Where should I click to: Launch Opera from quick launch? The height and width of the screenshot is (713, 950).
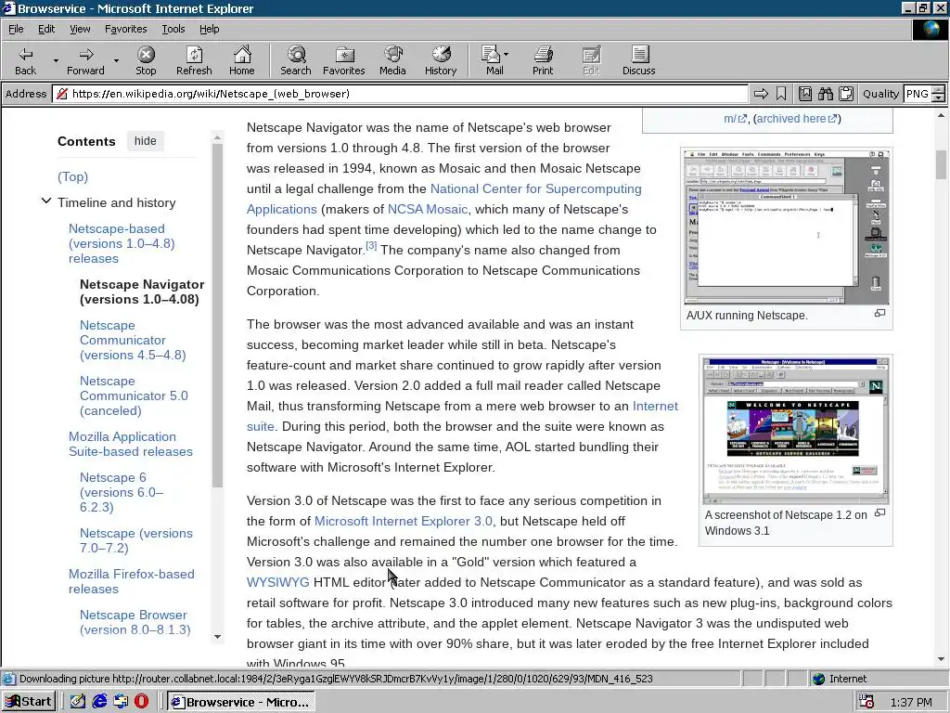[x=141, y=702]
